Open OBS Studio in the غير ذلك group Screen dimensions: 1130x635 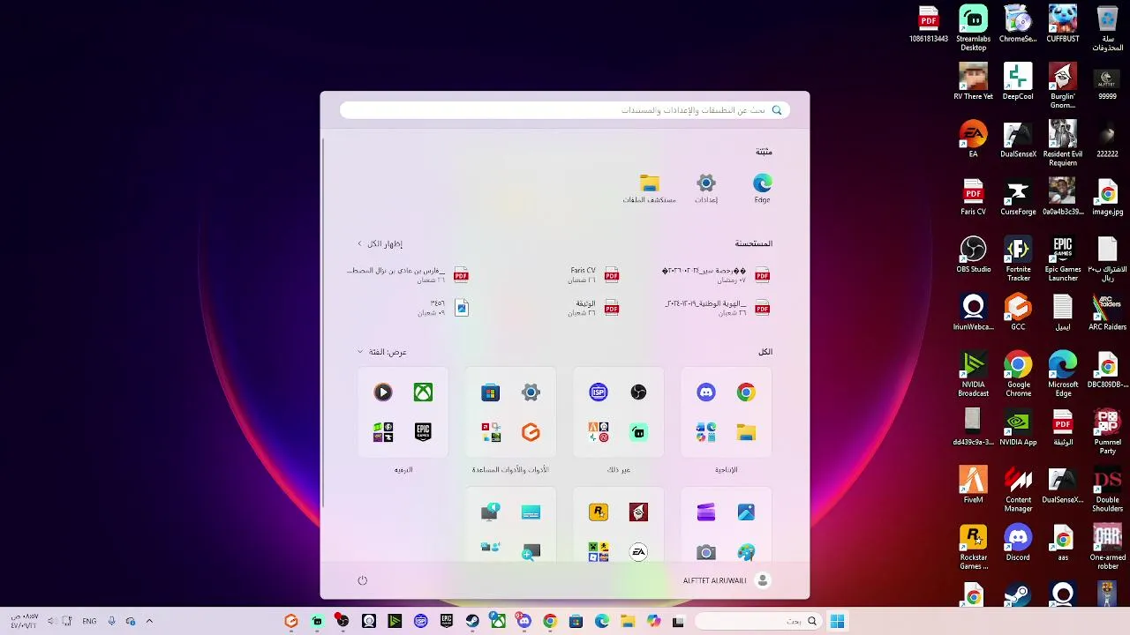(x=638, y=392)
